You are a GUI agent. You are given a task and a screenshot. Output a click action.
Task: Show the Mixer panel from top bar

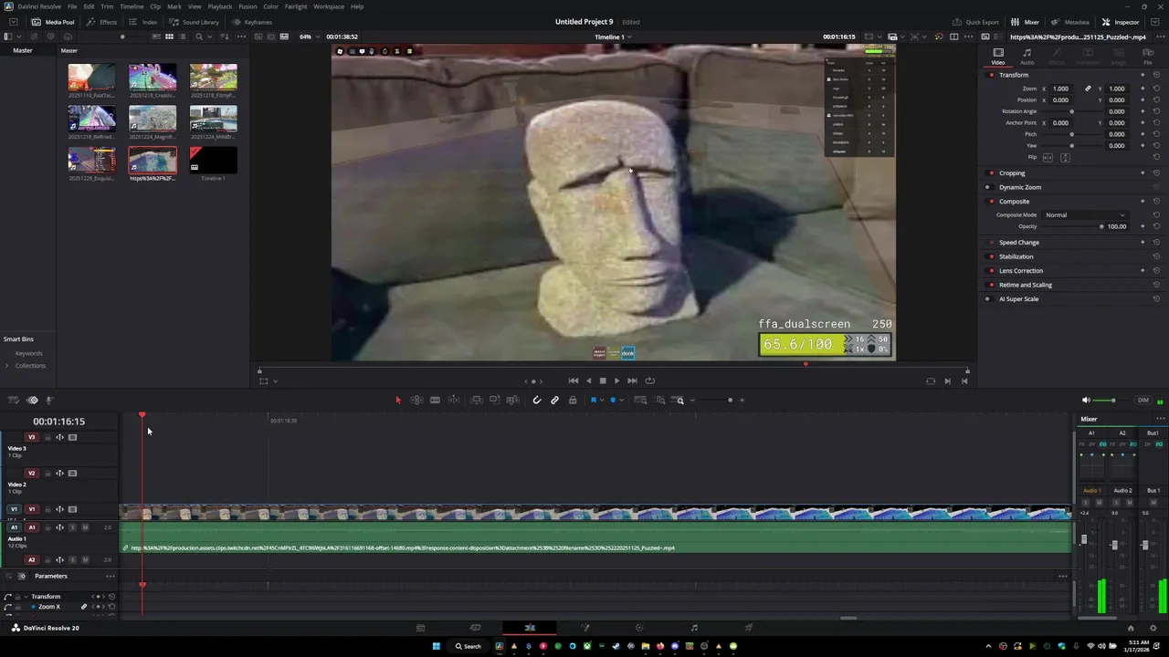click(1026, 22)
